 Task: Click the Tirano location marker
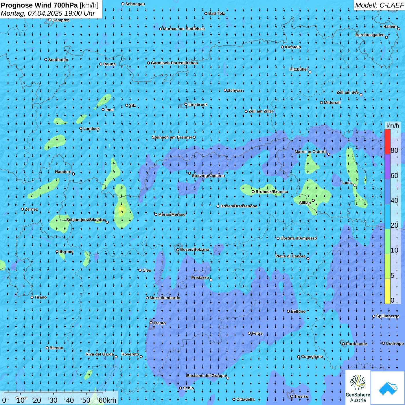point(32,297)
